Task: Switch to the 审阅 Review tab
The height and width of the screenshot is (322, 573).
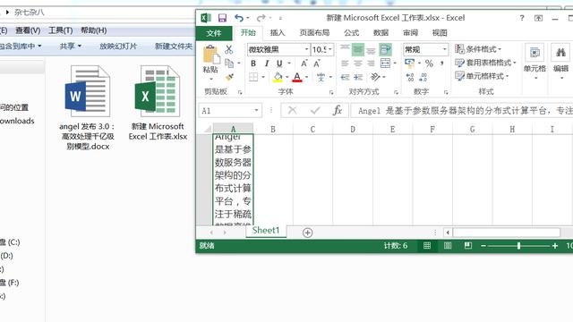Action: click(x=410, y=33)
